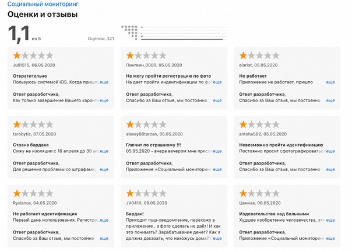Expand developer reply to Juli1515 review
This screenshot has height=251, width=352.
(104, 100)
